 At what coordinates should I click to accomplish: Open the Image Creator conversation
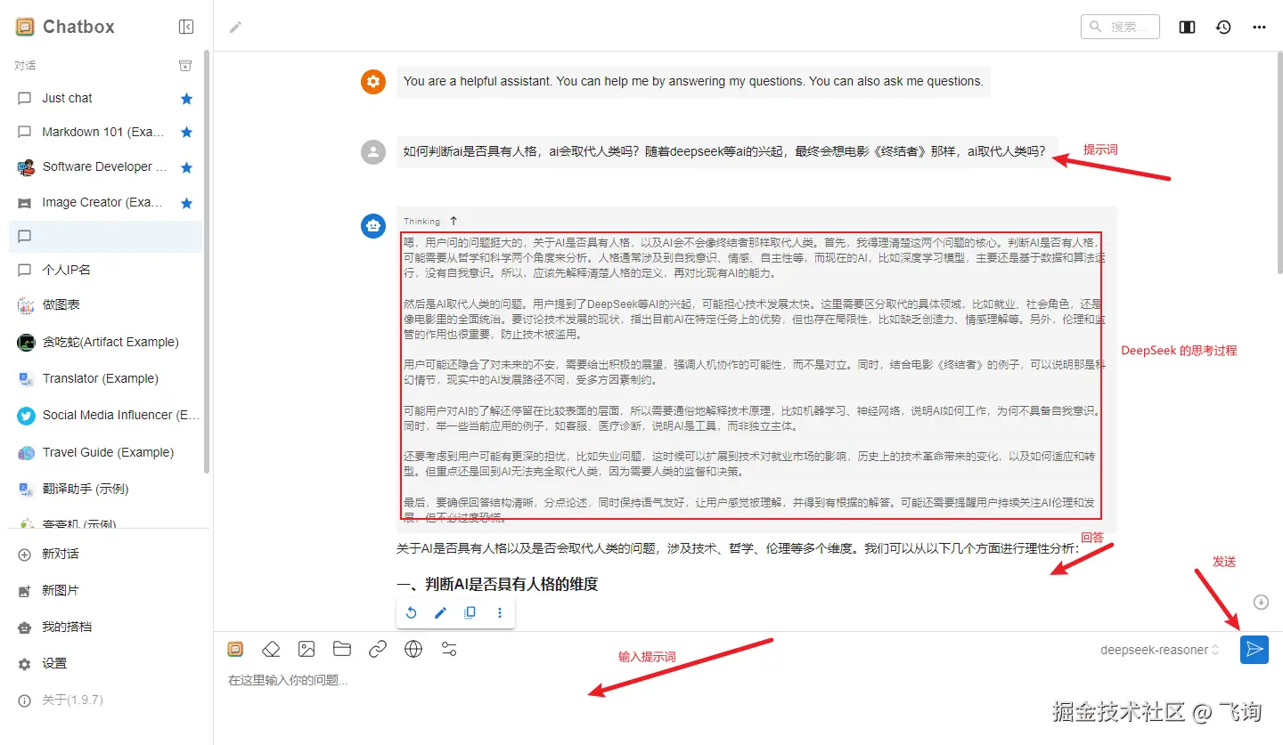(x=105, y=203)
